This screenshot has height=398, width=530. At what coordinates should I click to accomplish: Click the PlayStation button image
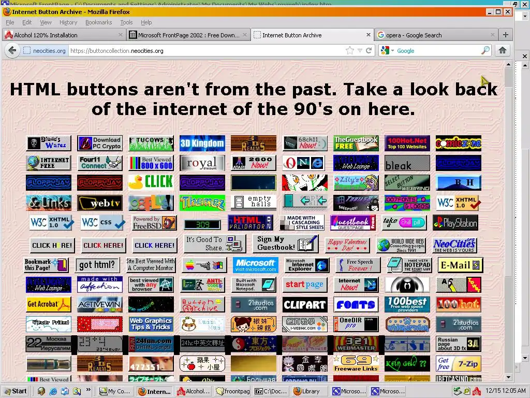(x=455, y=223)
